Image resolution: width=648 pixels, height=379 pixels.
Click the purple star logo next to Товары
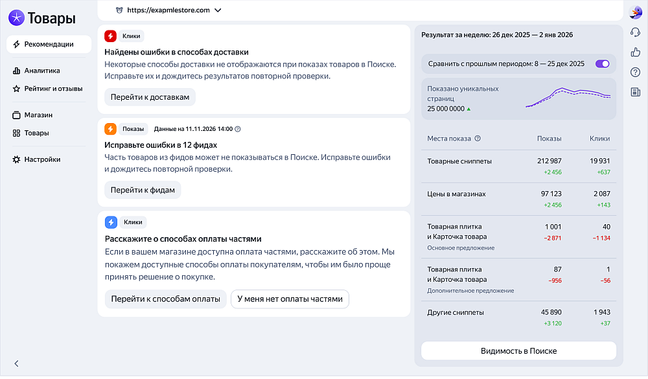point(17,17)
